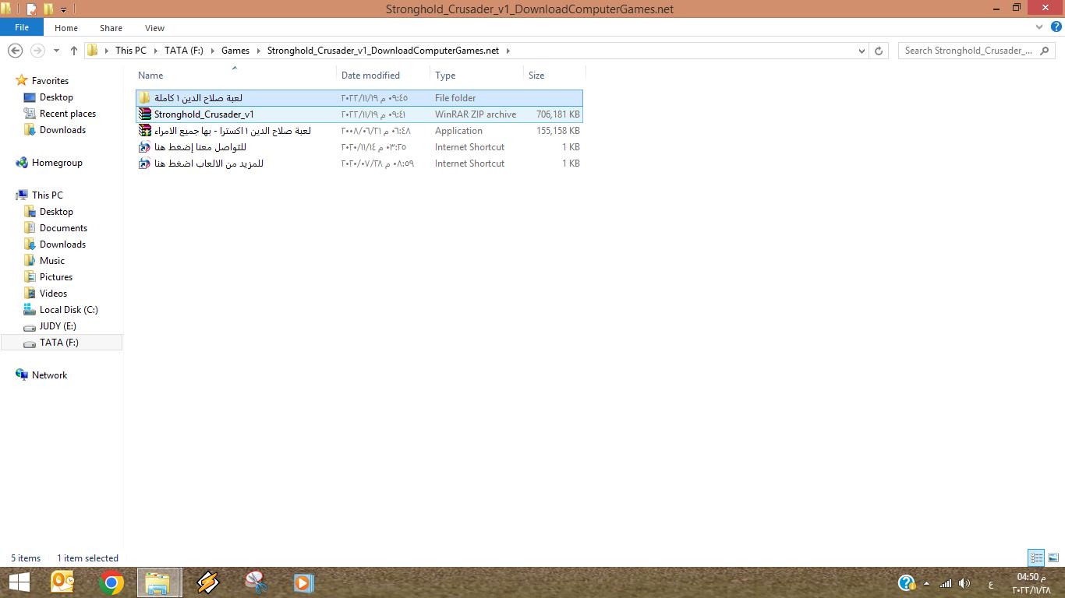Open the File menu

pyautogui.click(x=22, y=27)
